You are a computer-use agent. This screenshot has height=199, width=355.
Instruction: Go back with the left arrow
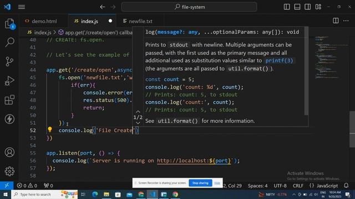(x=102, y=7)
